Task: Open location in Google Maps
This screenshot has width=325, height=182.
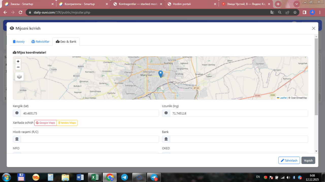Action: [x=45, y=123]
